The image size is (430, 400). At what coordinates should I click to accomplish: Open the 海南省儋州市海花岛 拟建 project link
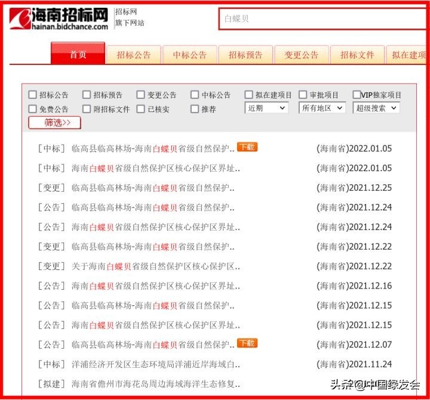pyautogui.click(x=155, y=384)
